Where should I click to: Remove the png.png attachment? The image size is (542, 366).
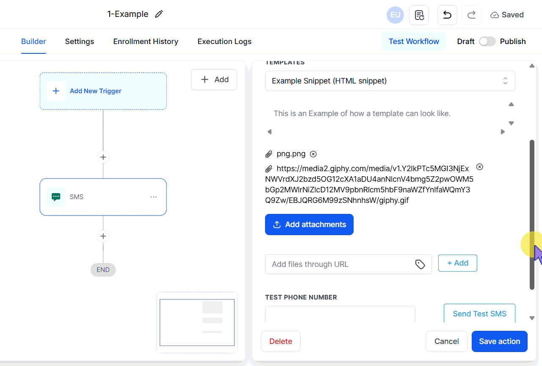(x=313, y=154)
